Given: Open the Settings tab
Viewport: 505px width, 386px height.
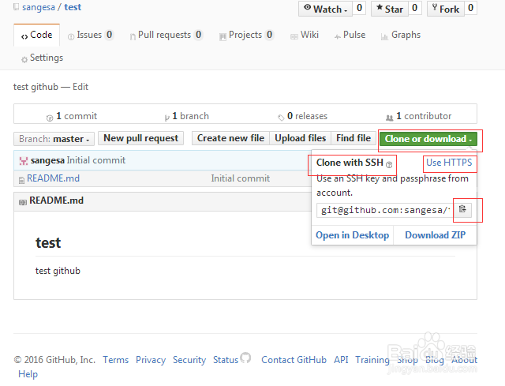Looking at the screenshot, I should [x=42, y=58].
